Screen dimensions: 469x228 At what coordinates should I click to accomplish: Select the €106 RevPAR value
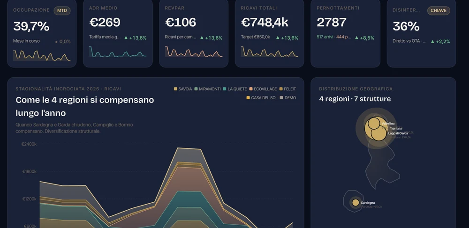tap(181, 22)
